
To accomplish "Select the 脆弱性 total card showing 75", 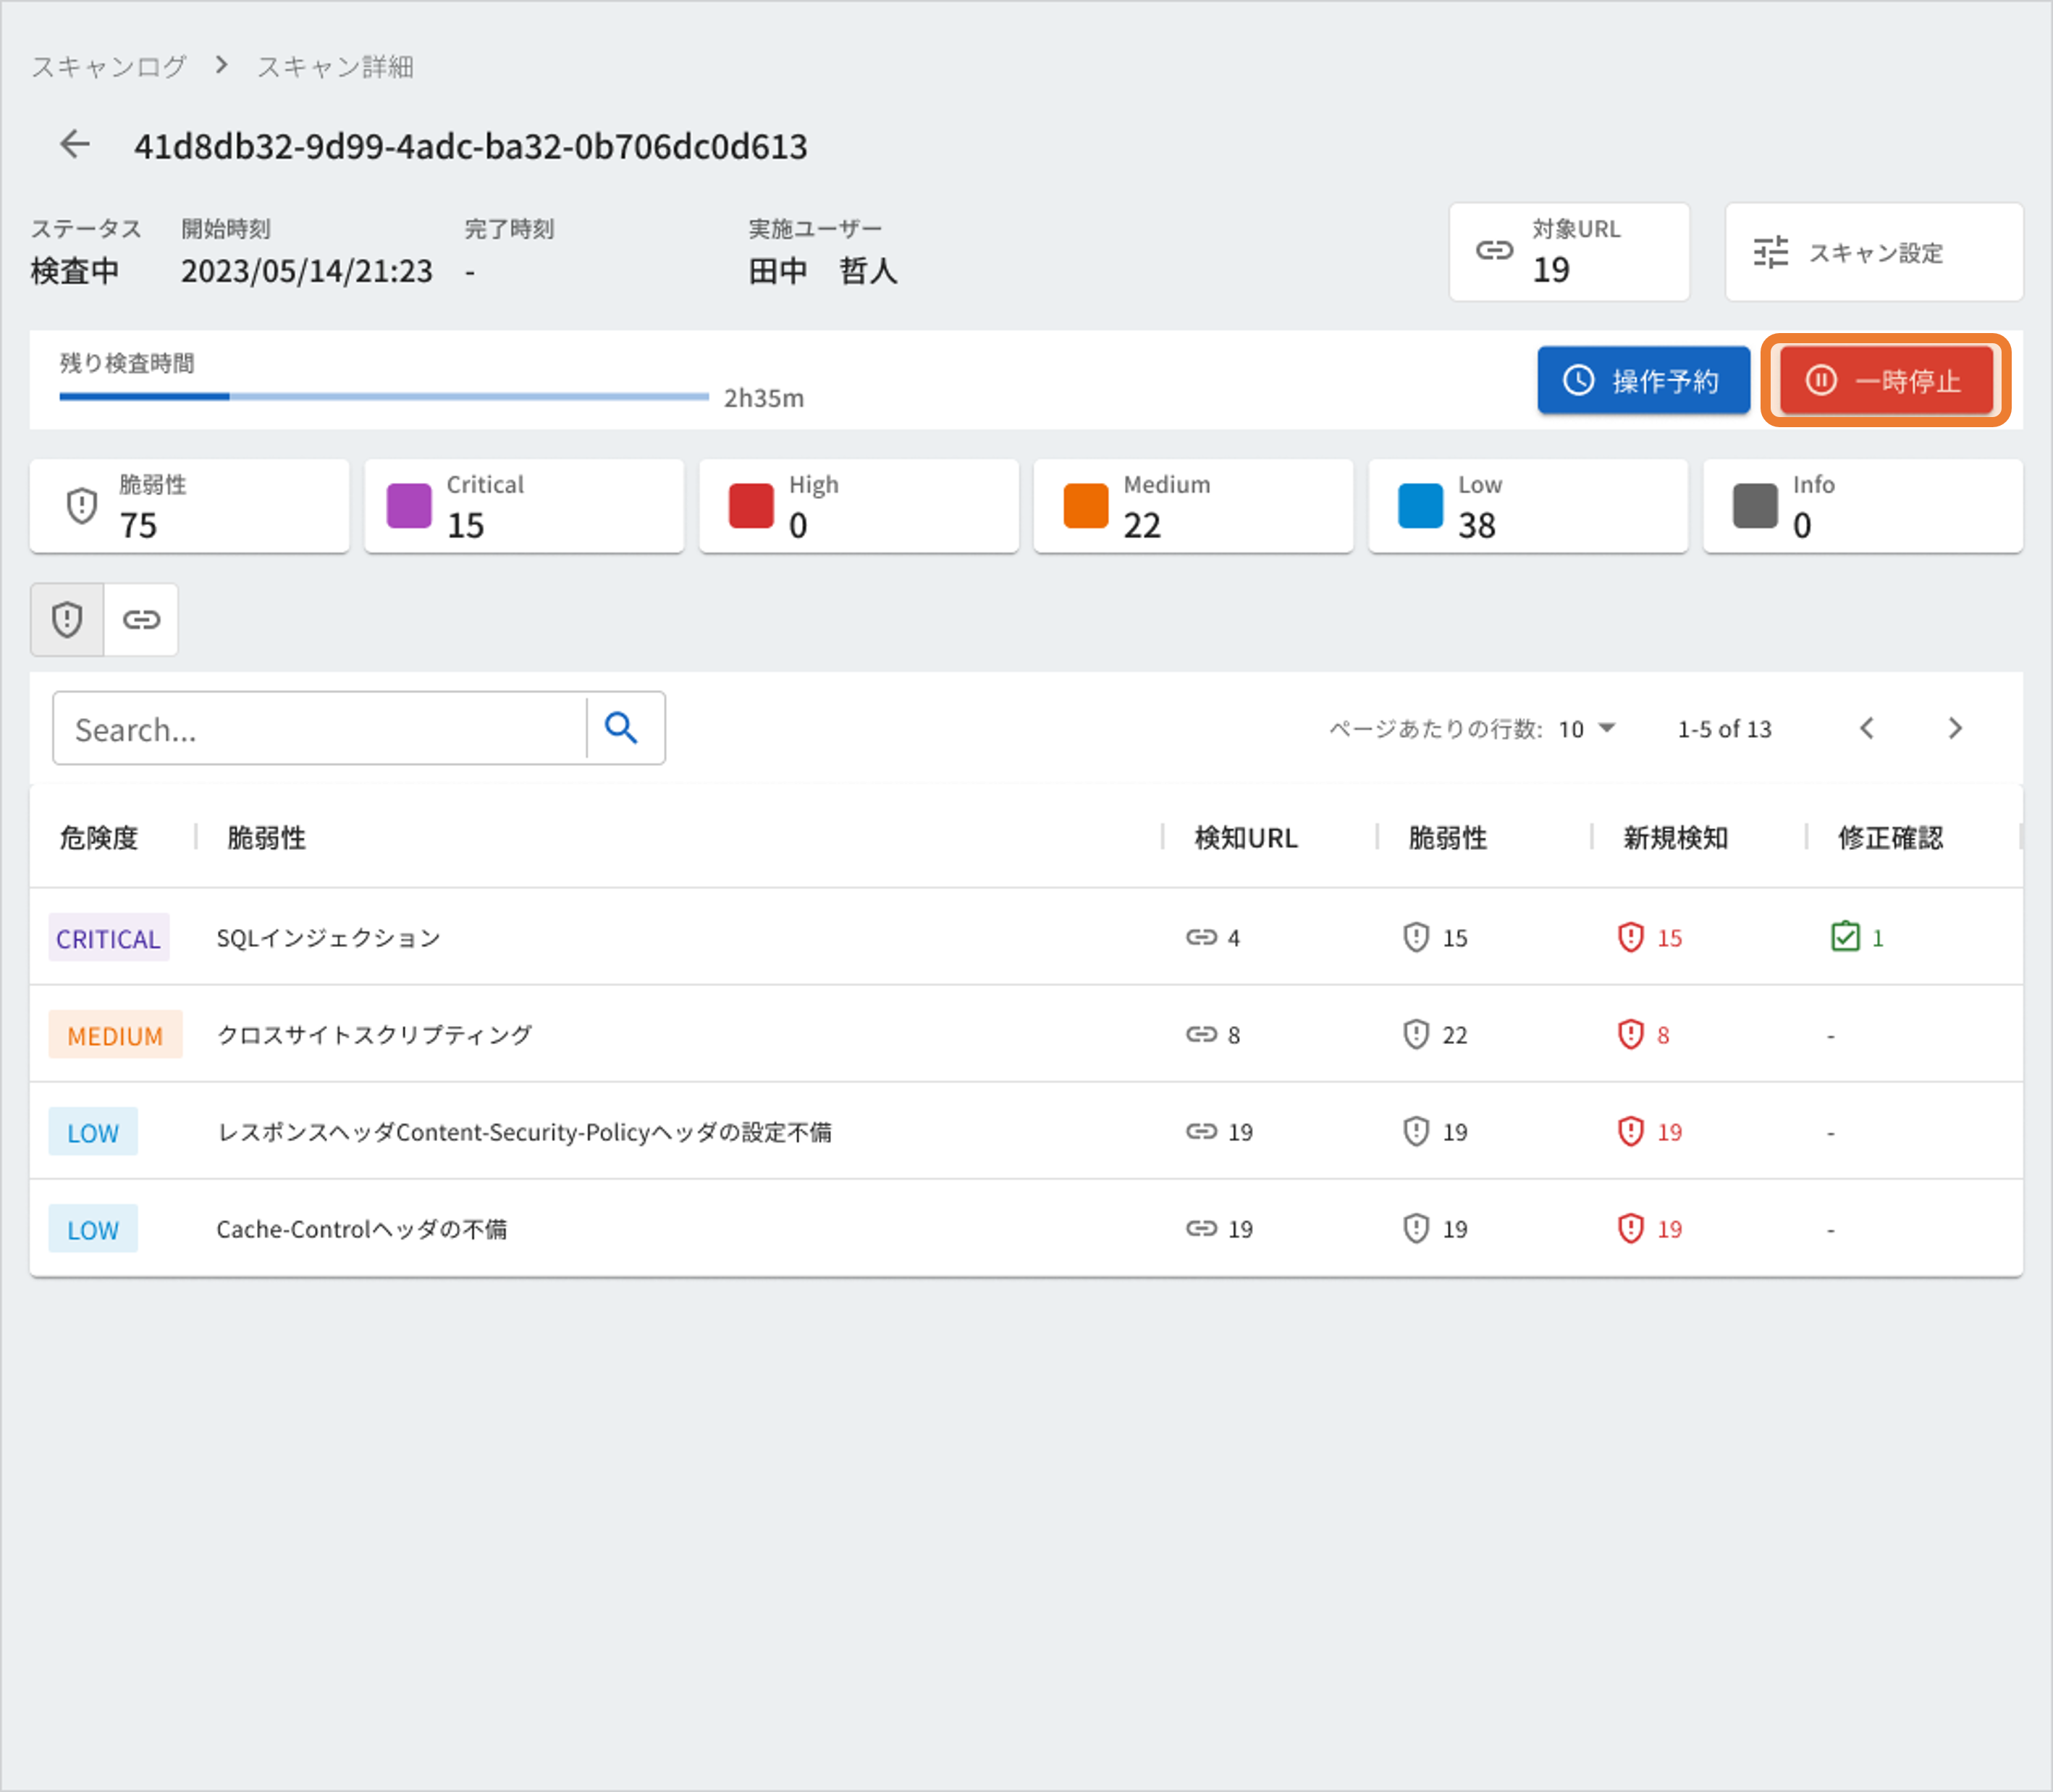I will [x=189, y=506].
